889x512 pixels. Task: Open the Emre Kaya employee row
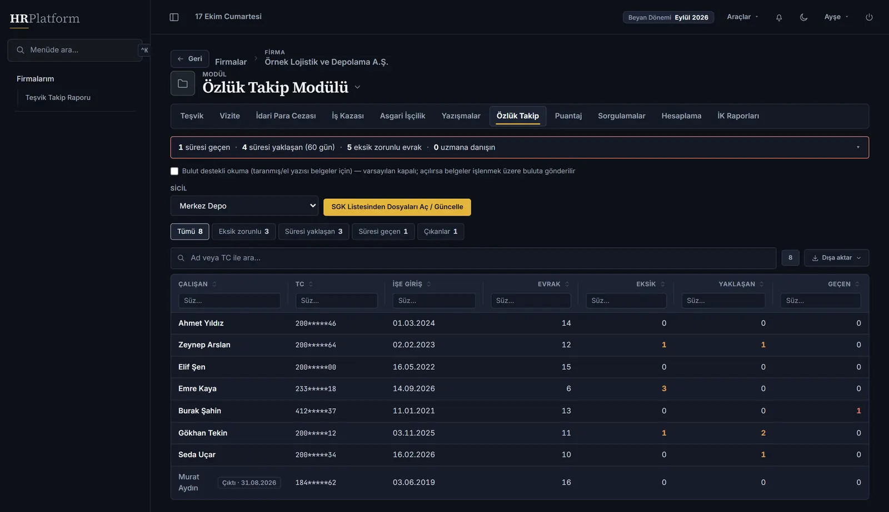tap(520, 389)
